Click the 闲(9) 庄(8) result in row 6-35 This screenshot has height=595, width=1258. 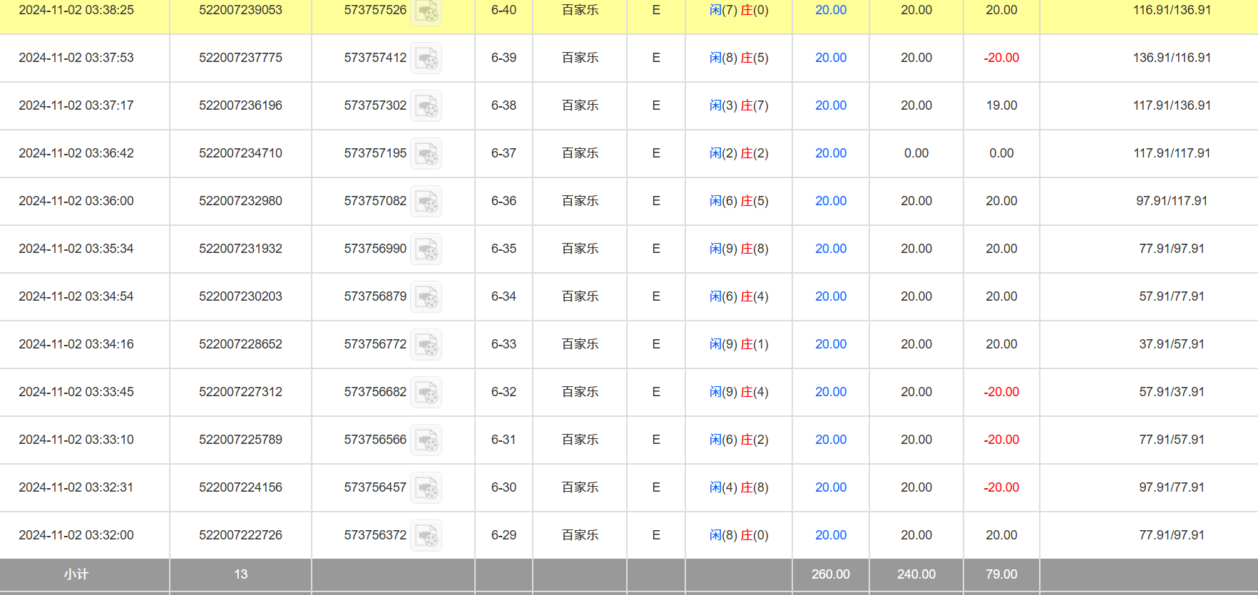coord(739,249)
